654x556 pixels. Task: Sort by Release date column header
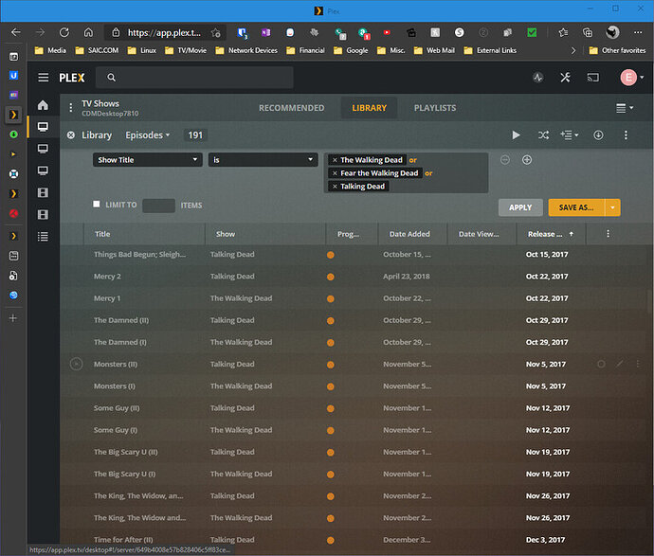point(551,234)
